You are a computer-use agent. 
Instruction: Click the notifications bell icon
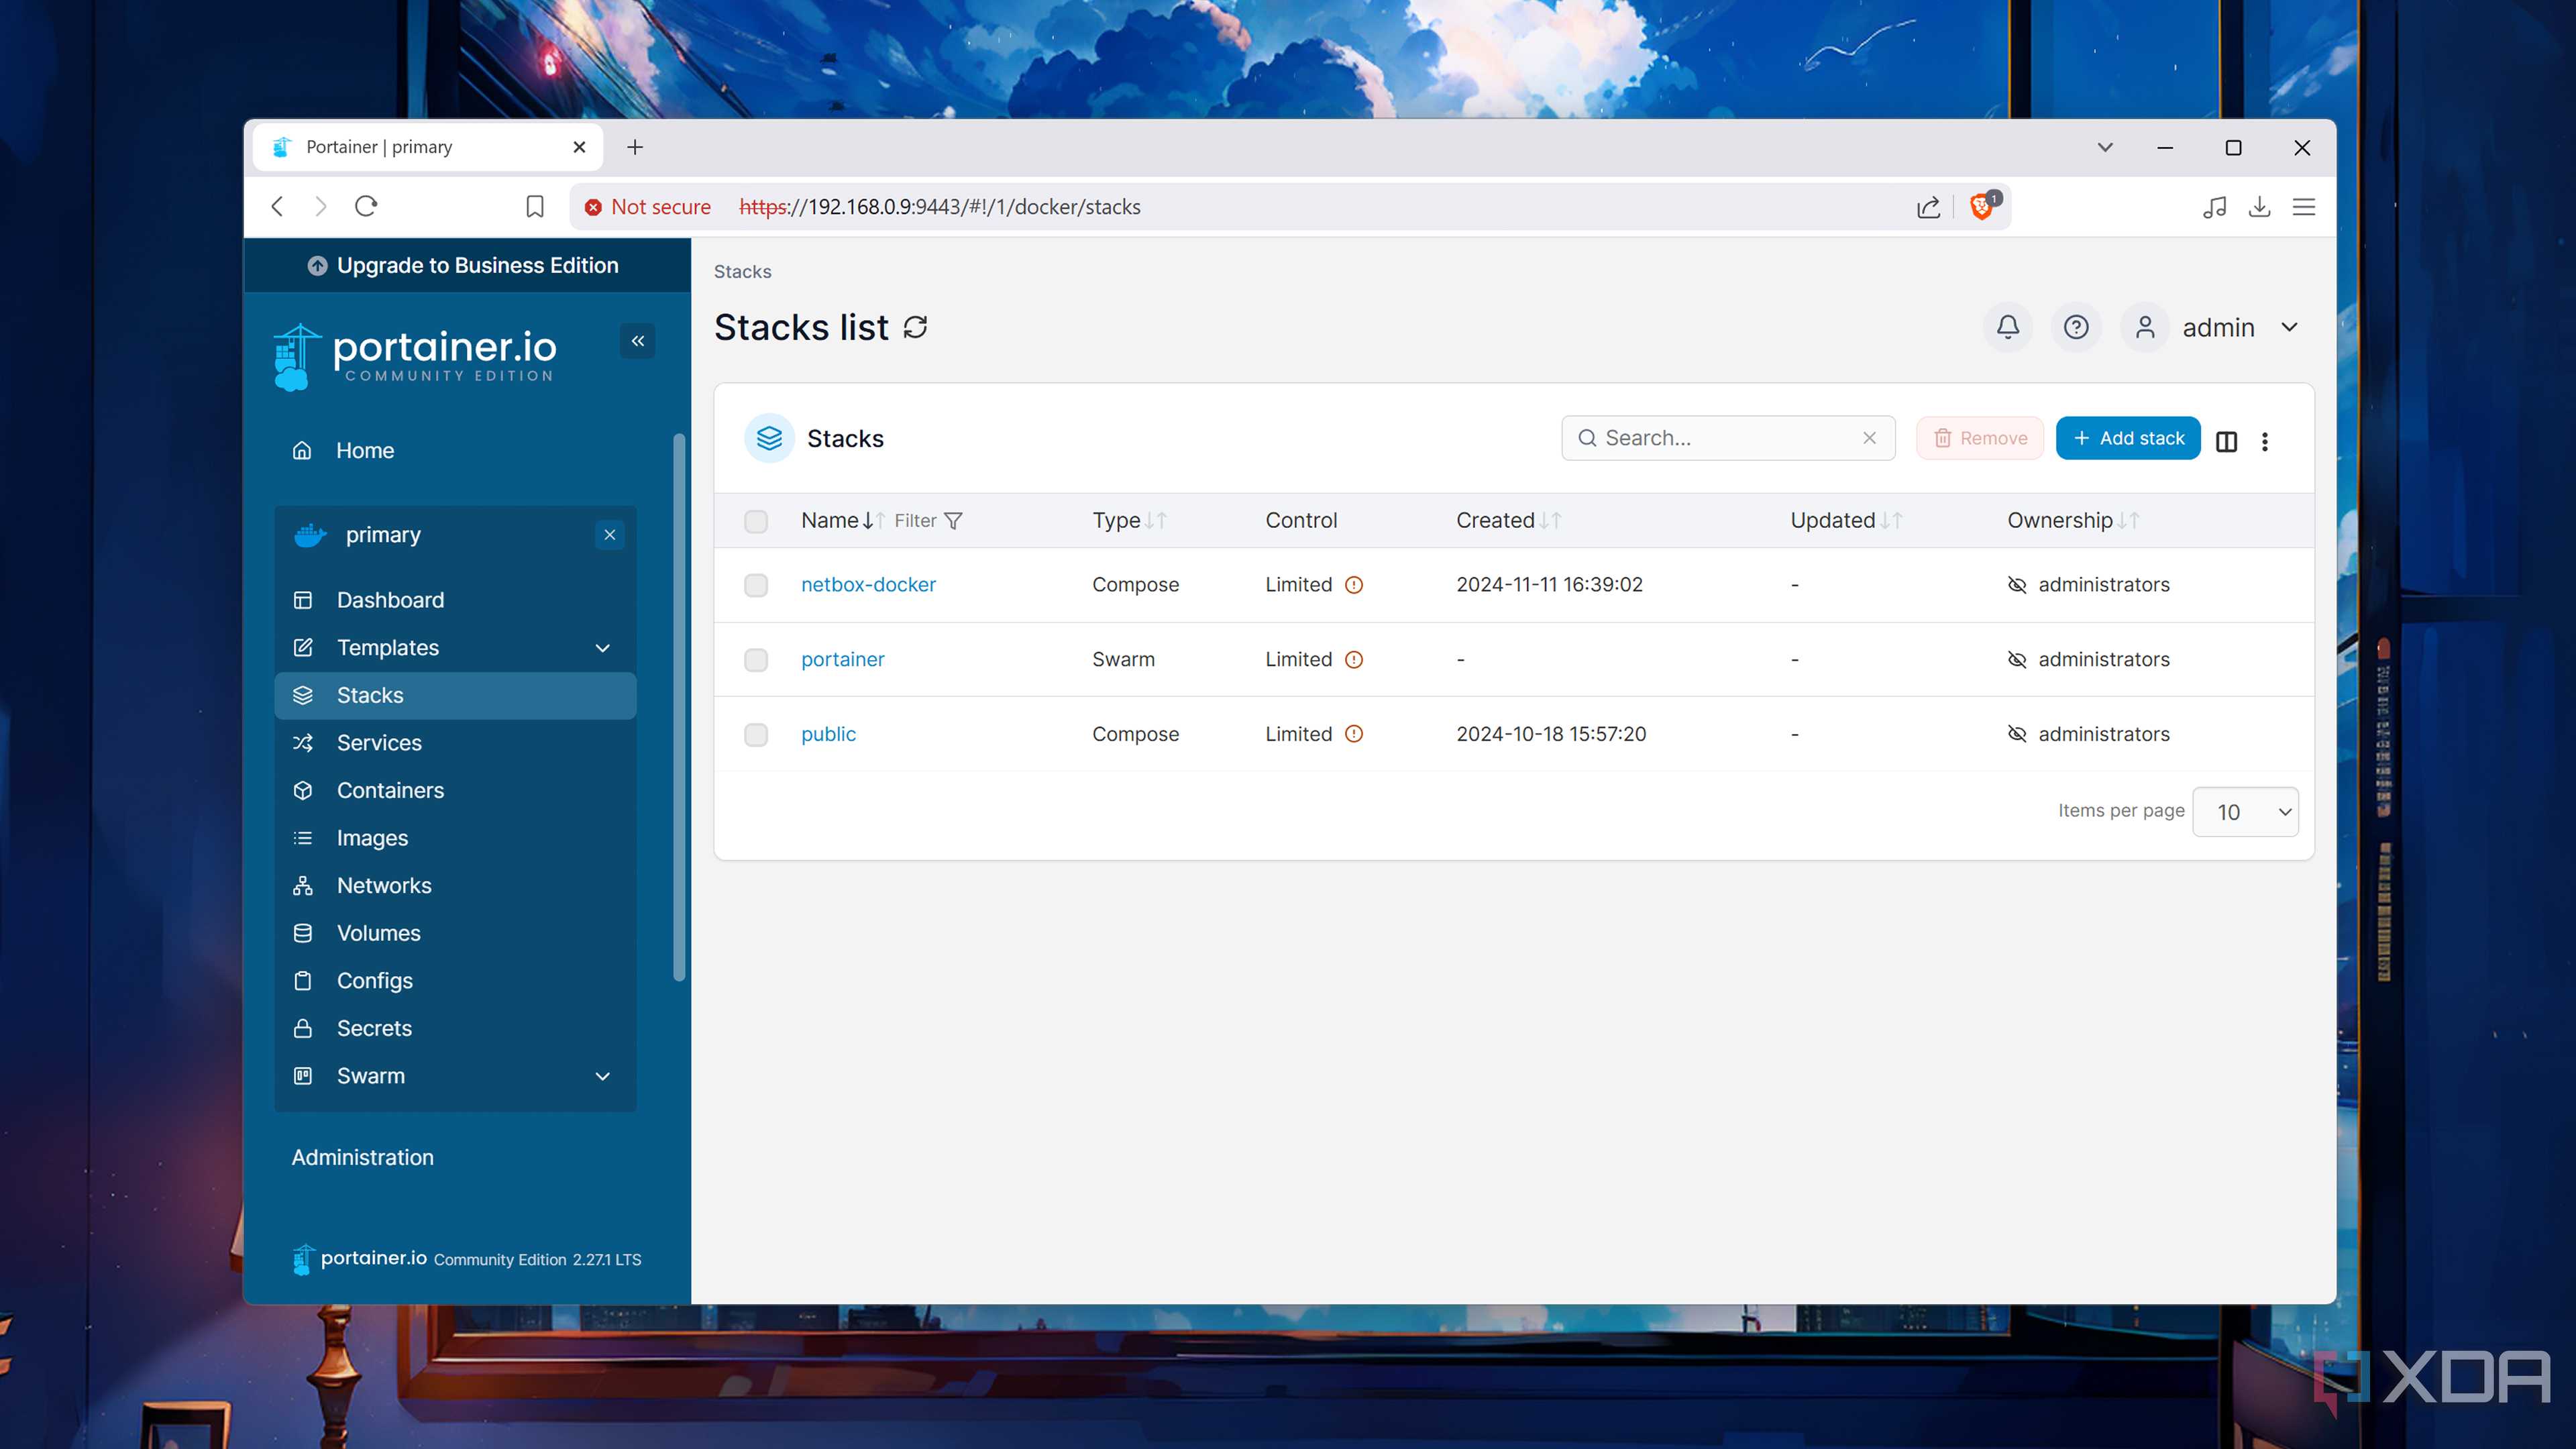2008,327
